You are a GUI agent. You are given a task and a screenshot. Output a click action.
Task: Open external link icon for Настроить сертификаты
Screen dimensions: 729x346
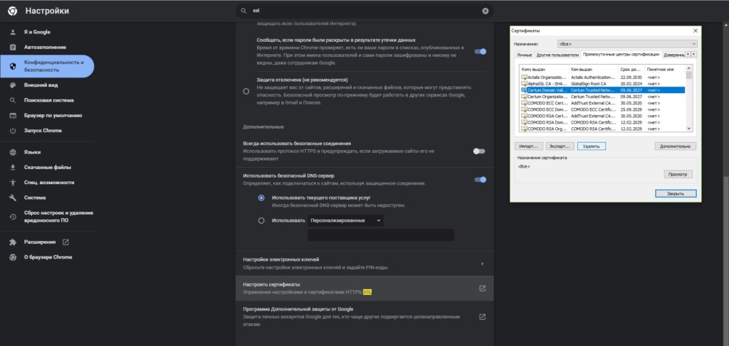482,288
